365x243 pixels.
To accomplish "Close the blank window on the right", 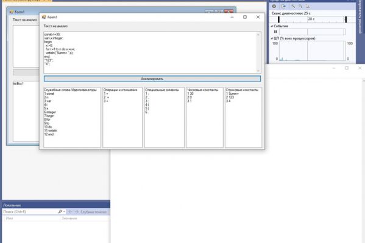I will pyautogui.click(x=360, y=68).
